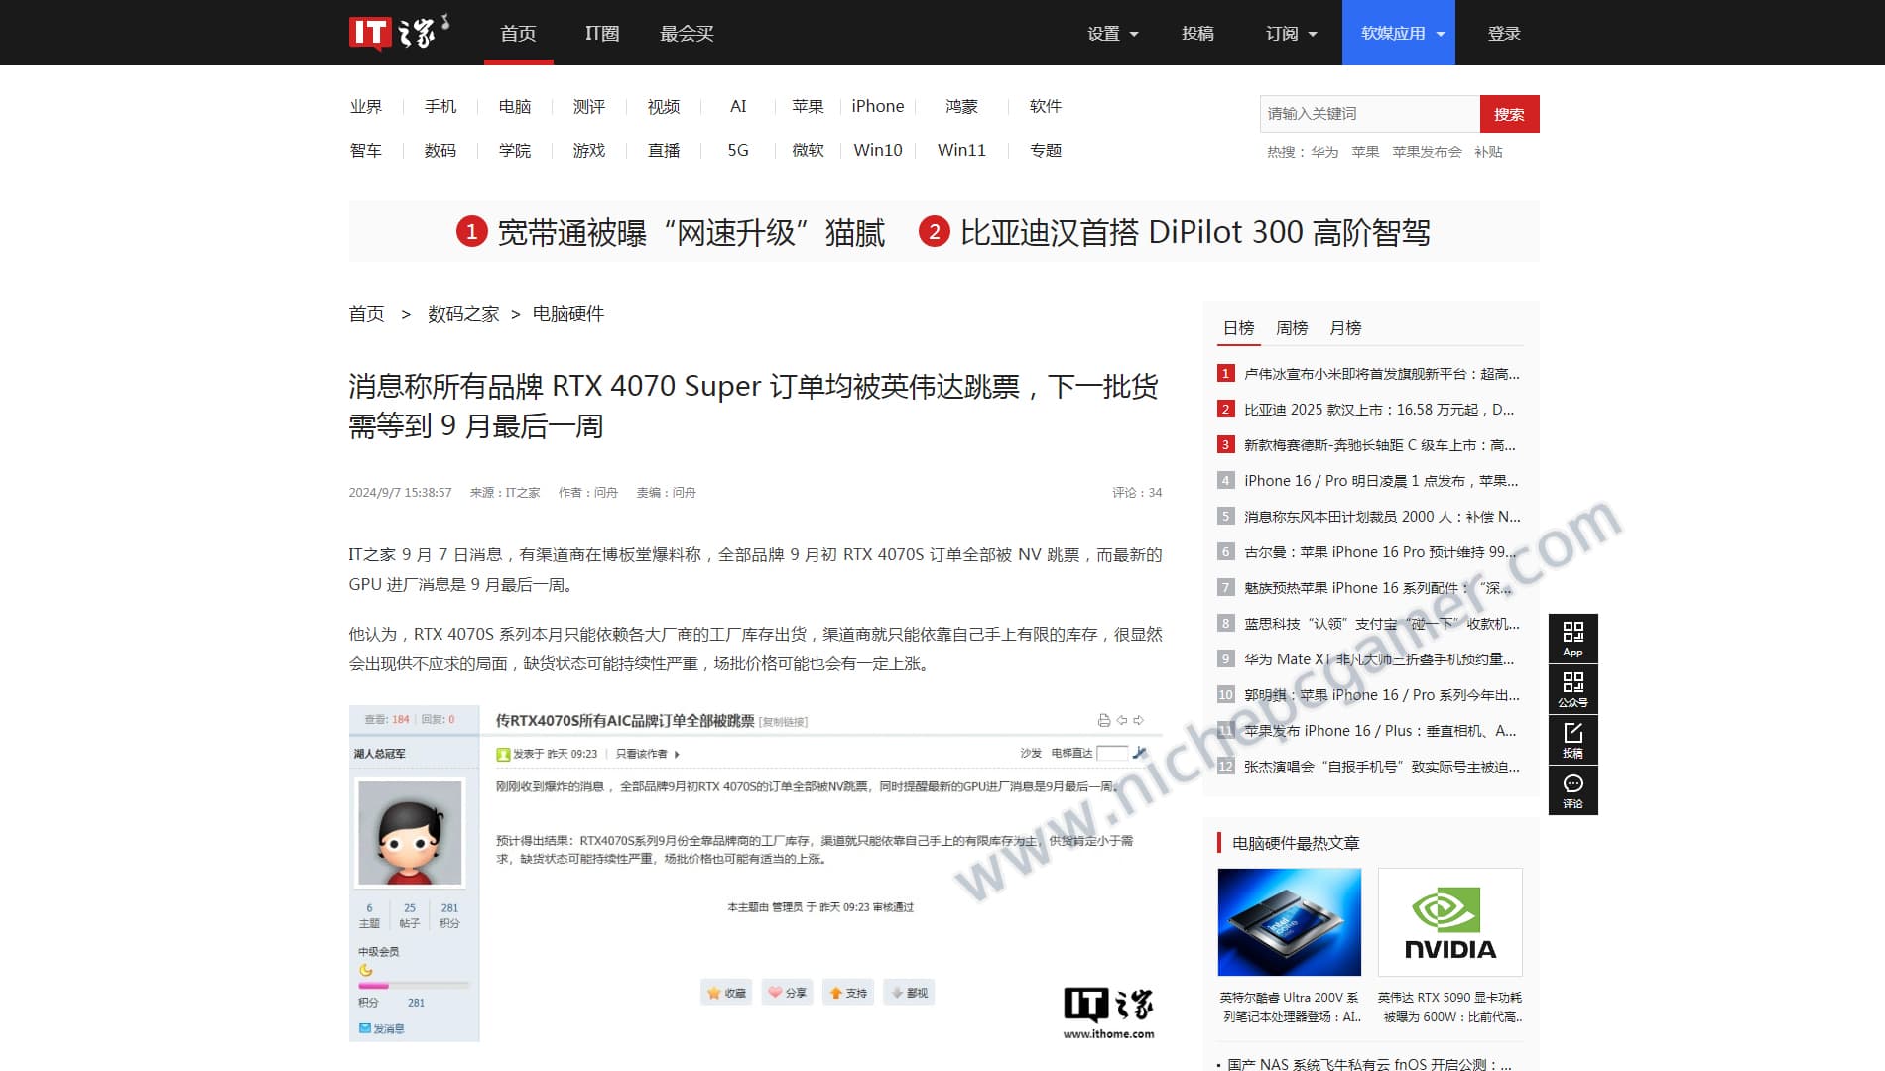Focus the keyword search input field
This screenshot has width=1885, height=1071.
coord(1370,114)
